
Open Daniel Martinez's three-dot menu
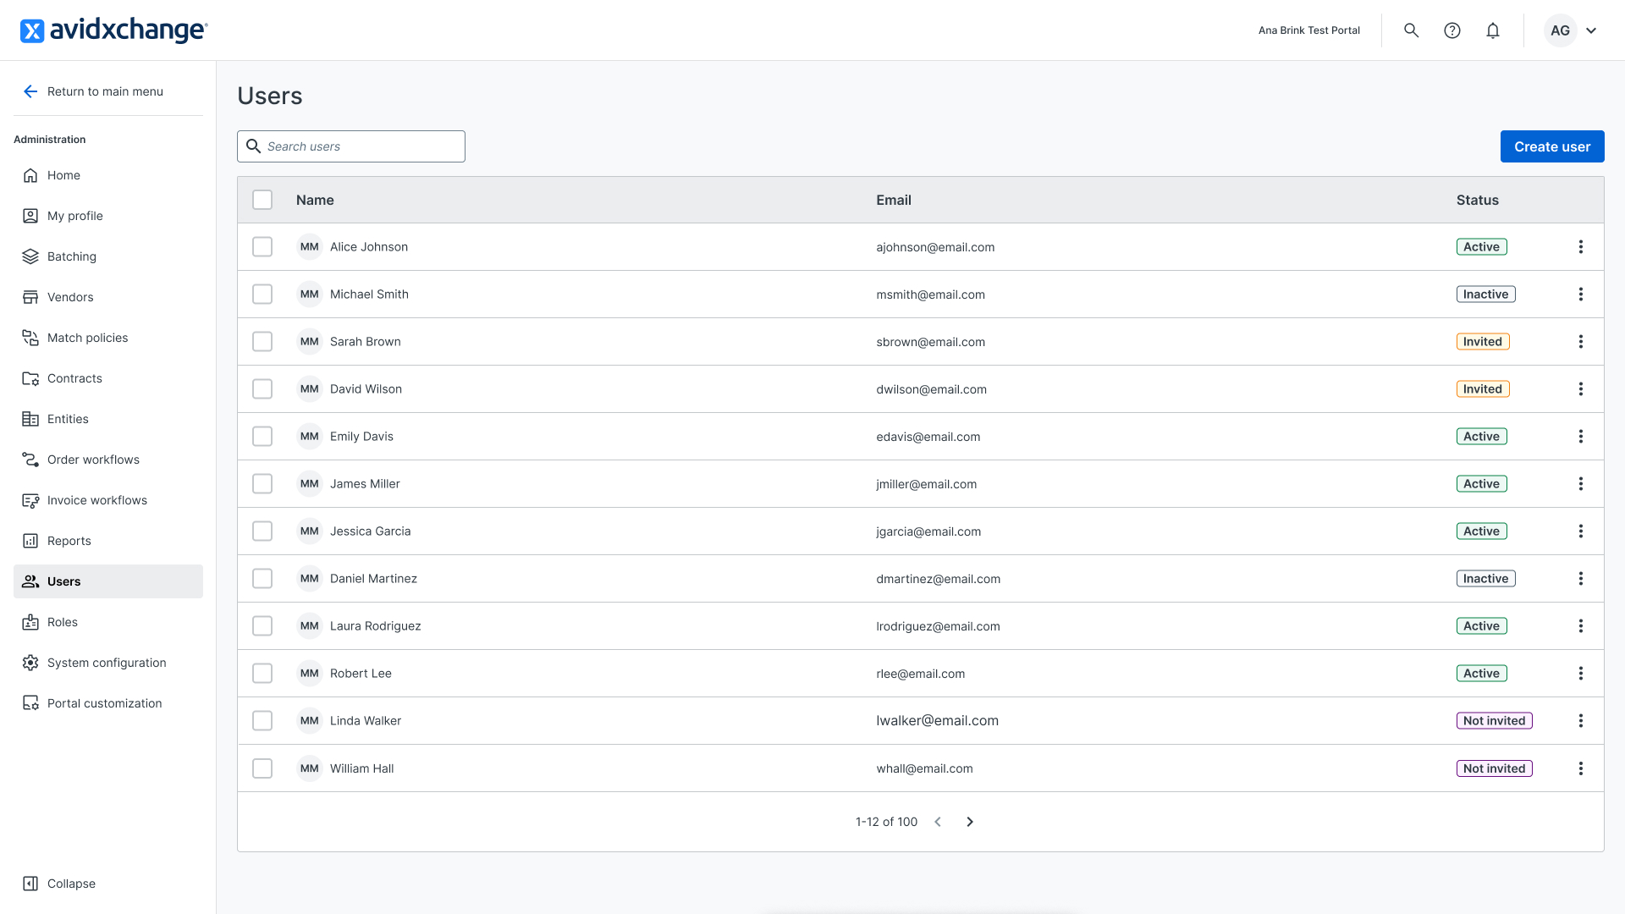[x=1580, y=579]
